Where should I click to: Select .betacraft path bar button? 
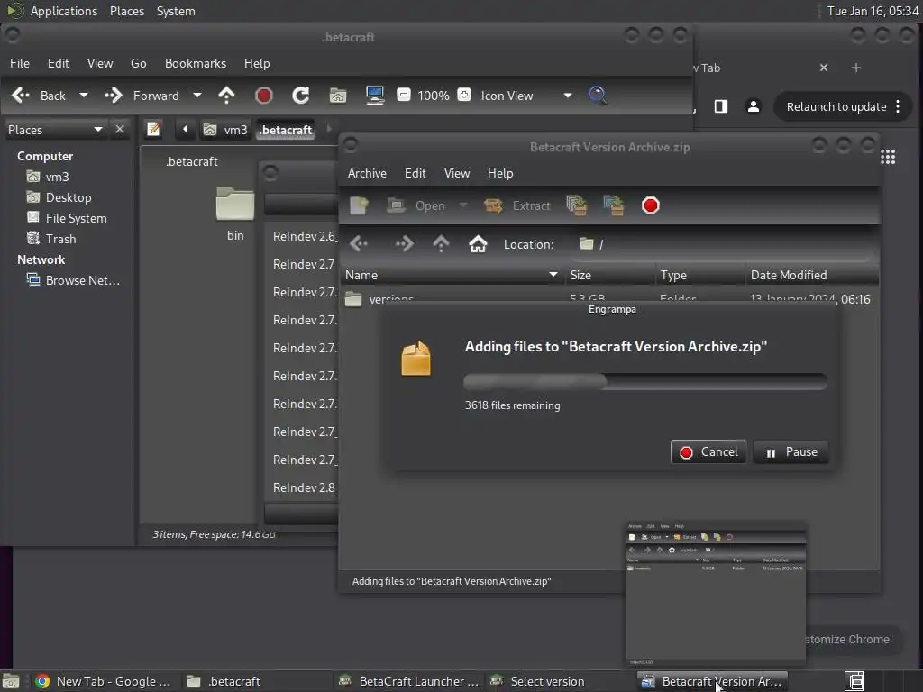point(286,130)
